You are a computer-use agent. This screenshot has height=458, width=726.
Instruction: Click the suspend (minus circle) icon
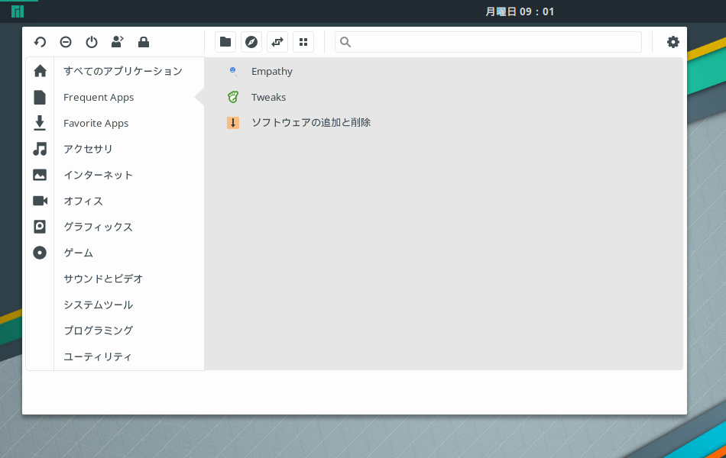pyautogui.click(x=66, y=42)
